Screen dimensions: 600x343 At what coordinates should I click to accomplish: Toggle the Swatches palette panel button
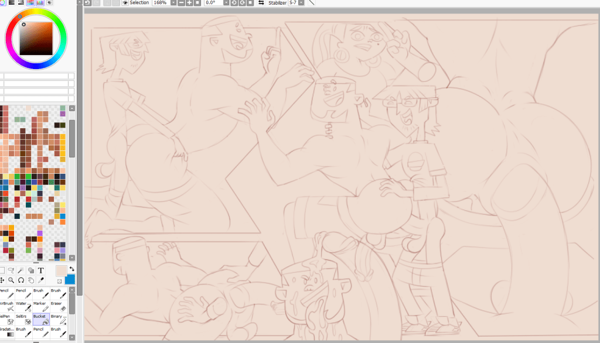(40, 3)
